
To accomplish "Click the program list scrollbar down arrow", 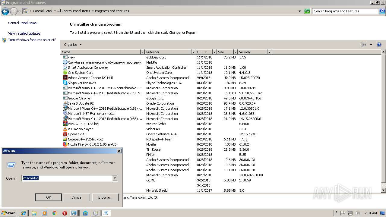I will tap(384, 190).
